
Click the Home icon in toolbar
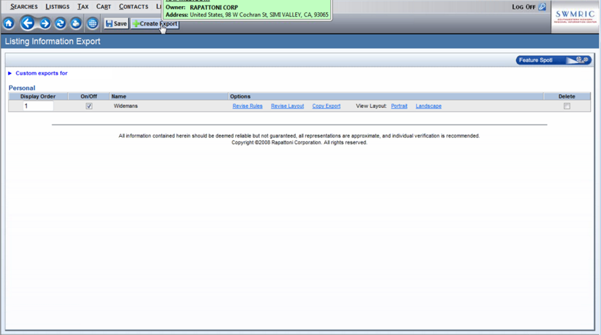(x=9, y=23)
